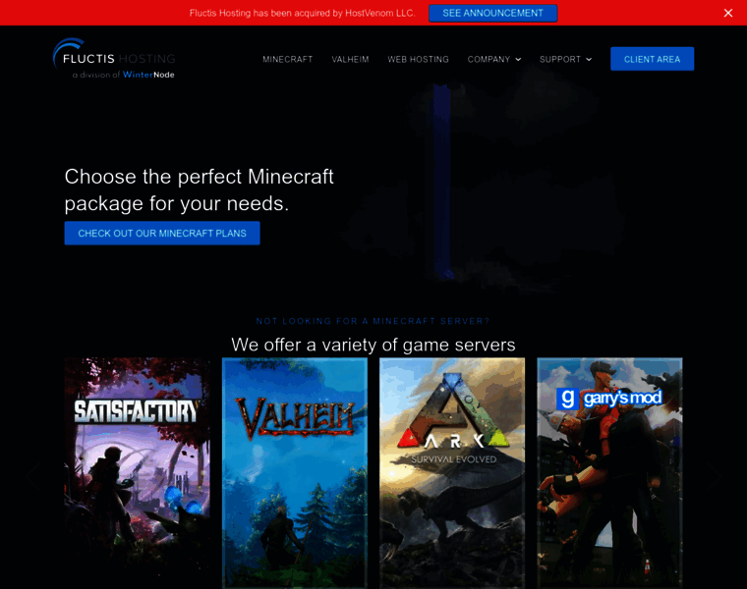Viewport: 747px width, 589px height.
Task: Expand the Company dropdown menu
Action: (494, 59)
